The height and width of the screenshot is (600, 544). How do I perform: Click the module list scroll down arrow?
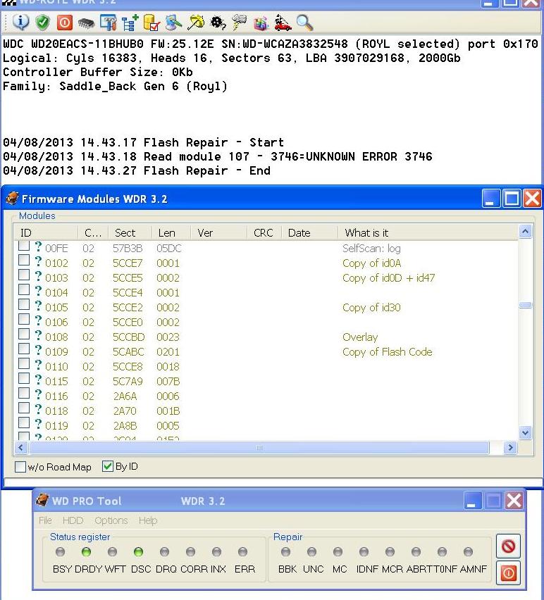tap(525, 433)
